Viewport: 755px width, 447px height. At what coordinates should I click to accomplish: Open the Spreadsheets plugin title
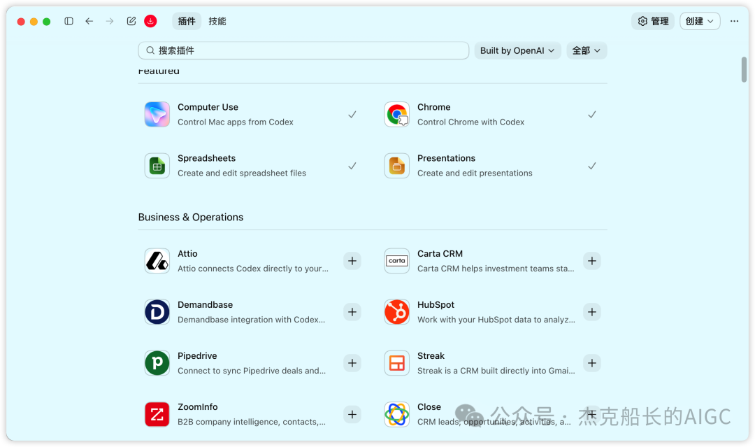[x=206, y=158]
